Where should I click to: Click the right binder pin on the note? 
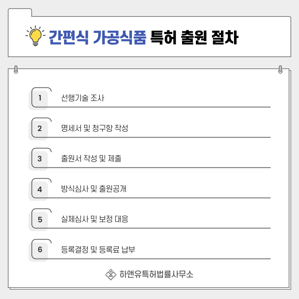[280, 70]
